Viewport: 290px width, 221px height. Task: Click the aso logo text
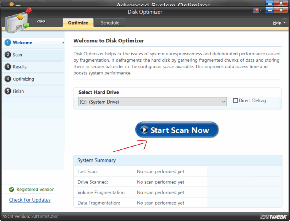tap(41, 21)
